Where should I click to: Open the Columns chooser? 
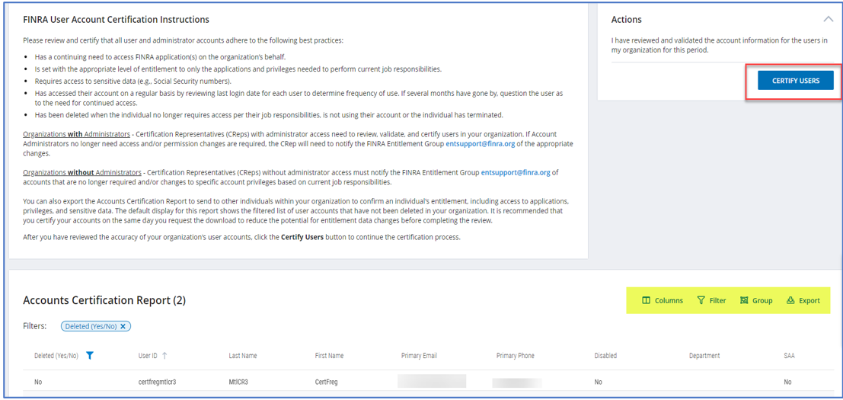point(662,300)
